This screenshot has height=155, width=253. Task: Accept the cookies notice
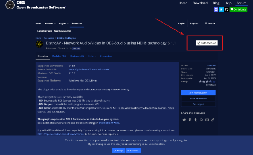(x=118, y=151)
